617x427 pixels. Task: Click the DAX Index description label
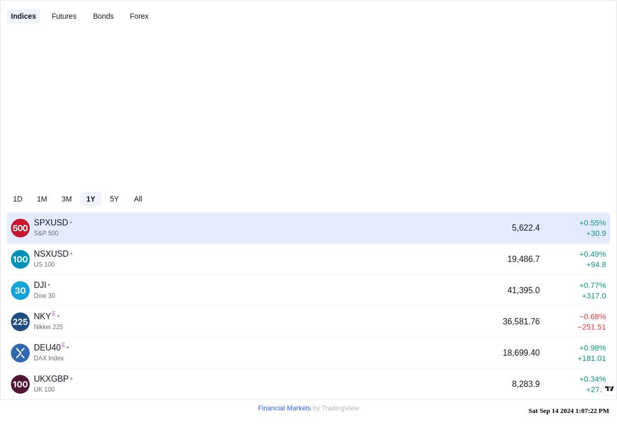point(49,358)
